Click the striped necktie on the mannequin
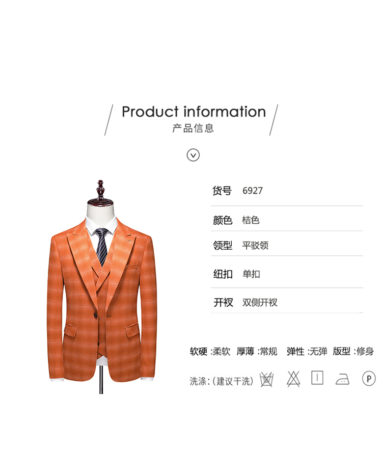The width and height of the screenshot is (382, 454). [101, 246]
